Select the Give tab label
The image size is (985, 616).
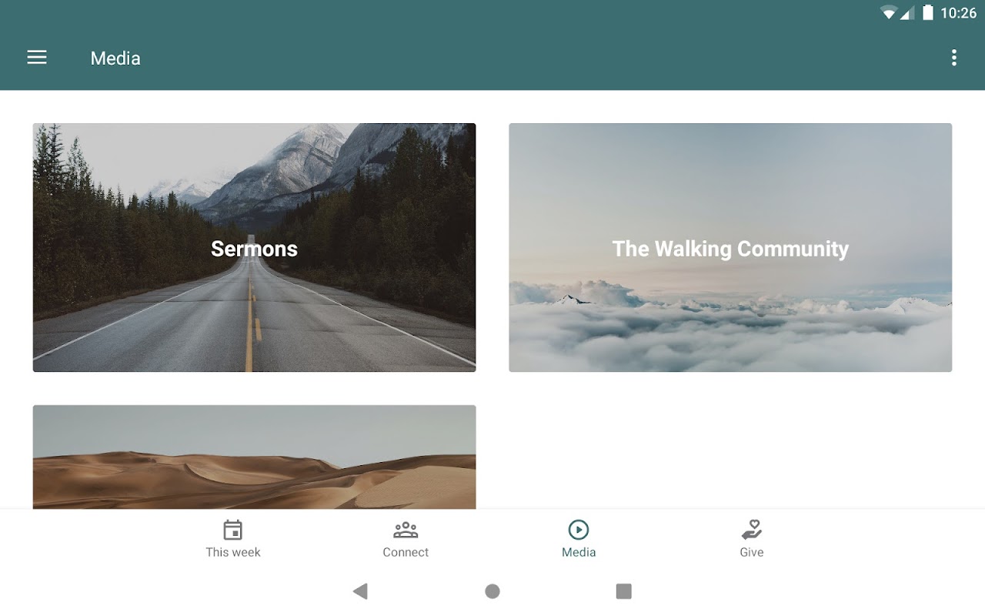752,552
